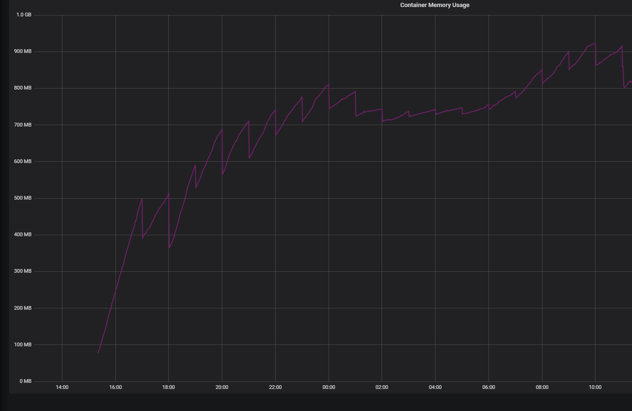Click the 00:00 midnight axis label
Screen dimensions: 632x411
(329, 387)
